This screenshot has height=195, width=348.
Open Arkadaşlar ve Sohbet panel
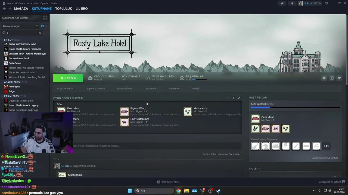click(x=332, y=182)
